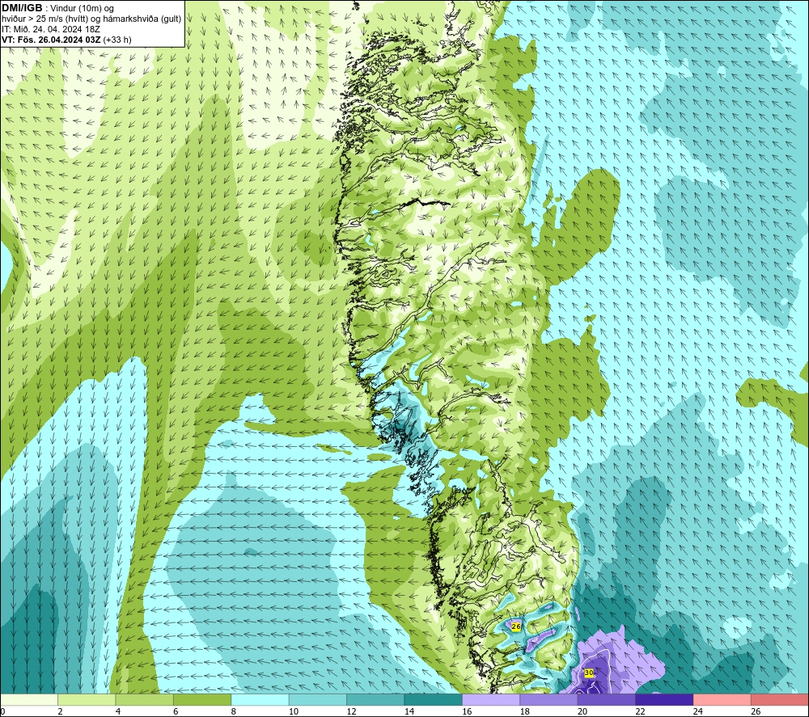Click the 4-6 m/s green swatch
The width and height of the screenshot is (809, 717).
click(145, 699)
